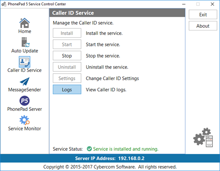Click the Caller ID Service sidebar icon
This screenshot has width=220, height=171.
point(24,62)
